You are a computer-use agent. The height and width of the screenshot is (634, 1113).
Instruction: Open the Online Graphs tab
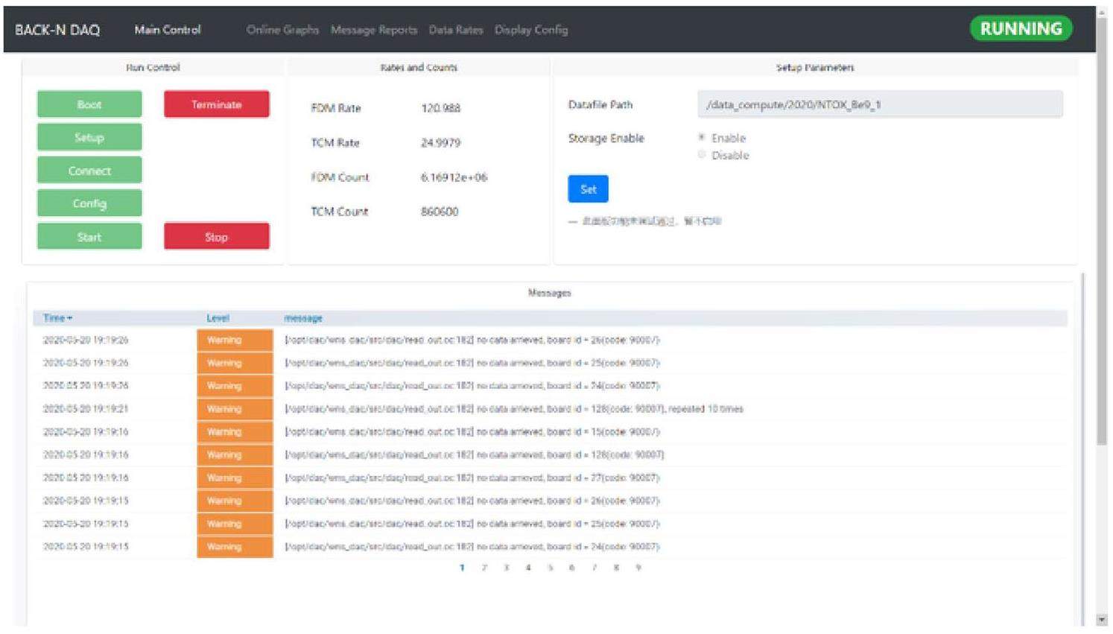point(282,30)
